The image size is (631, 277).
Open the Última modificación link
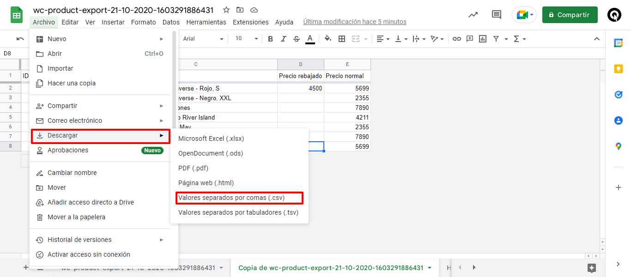(355, 22)
